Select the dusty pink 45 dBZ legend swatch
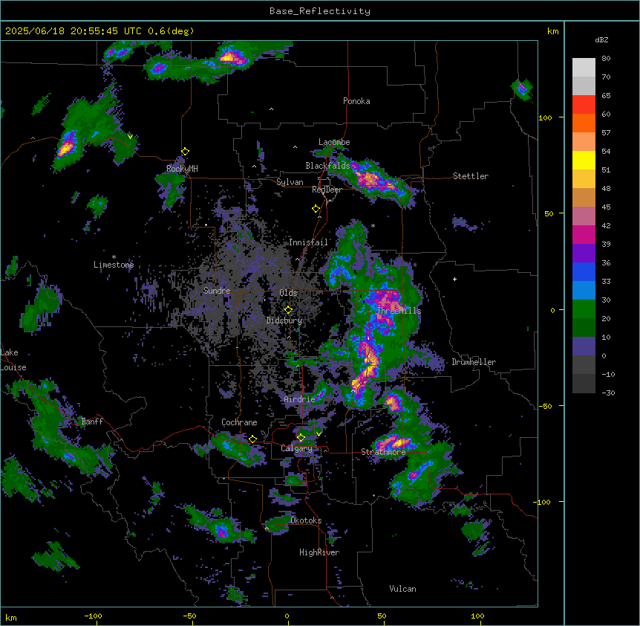The image size is (640, 626). [x=584, y=216]
